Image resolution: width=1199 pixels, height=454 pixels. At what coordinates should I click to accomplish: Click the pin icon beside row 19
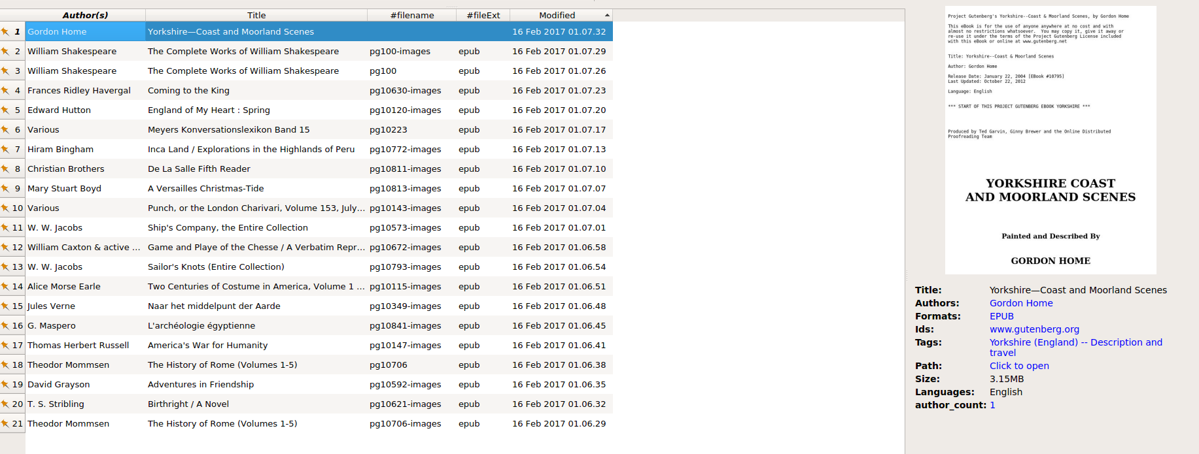[5, 384]
